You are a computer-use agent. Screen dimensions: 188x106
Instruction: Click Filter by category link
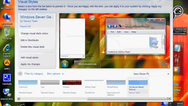coord(34,74)
